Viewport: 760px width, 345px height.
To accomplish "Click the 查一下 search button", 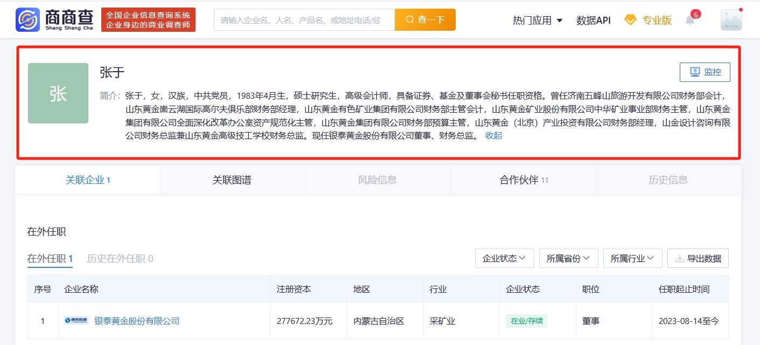I will 425,20.
